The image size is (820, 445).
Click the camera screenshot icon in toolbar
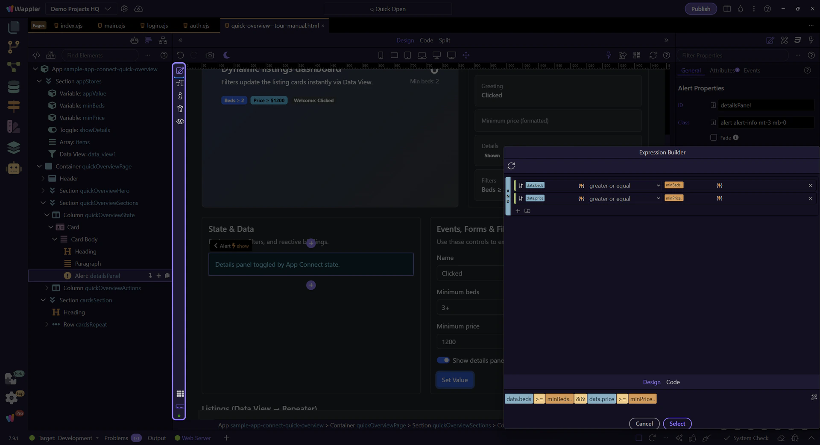[210, 55]
